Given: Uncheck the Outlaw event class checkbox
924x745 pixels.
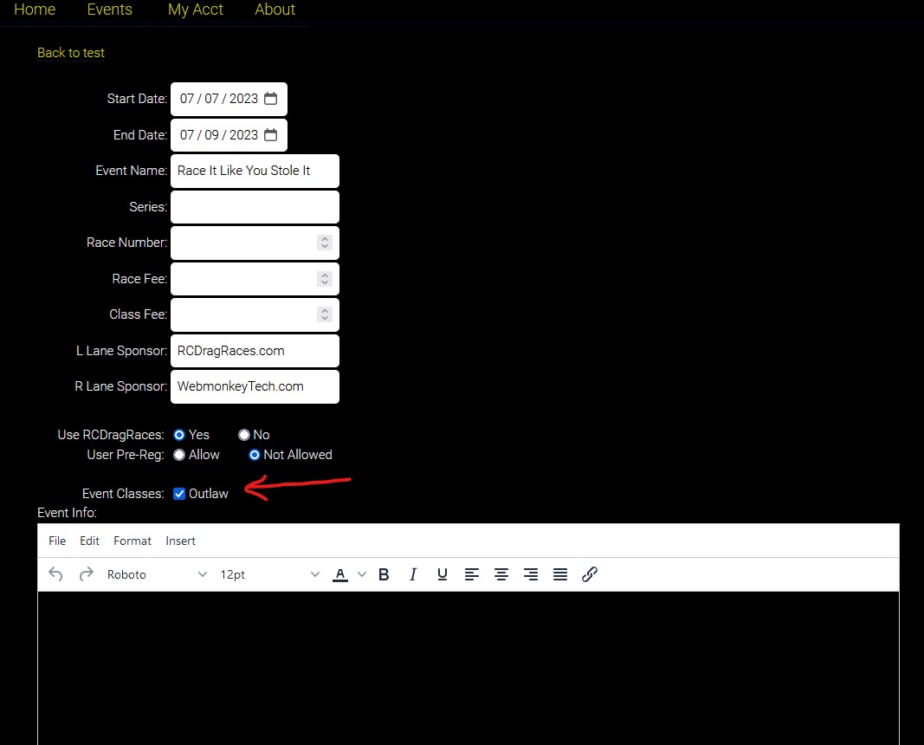Looking at the screenshot, I should tap(179, 494).
